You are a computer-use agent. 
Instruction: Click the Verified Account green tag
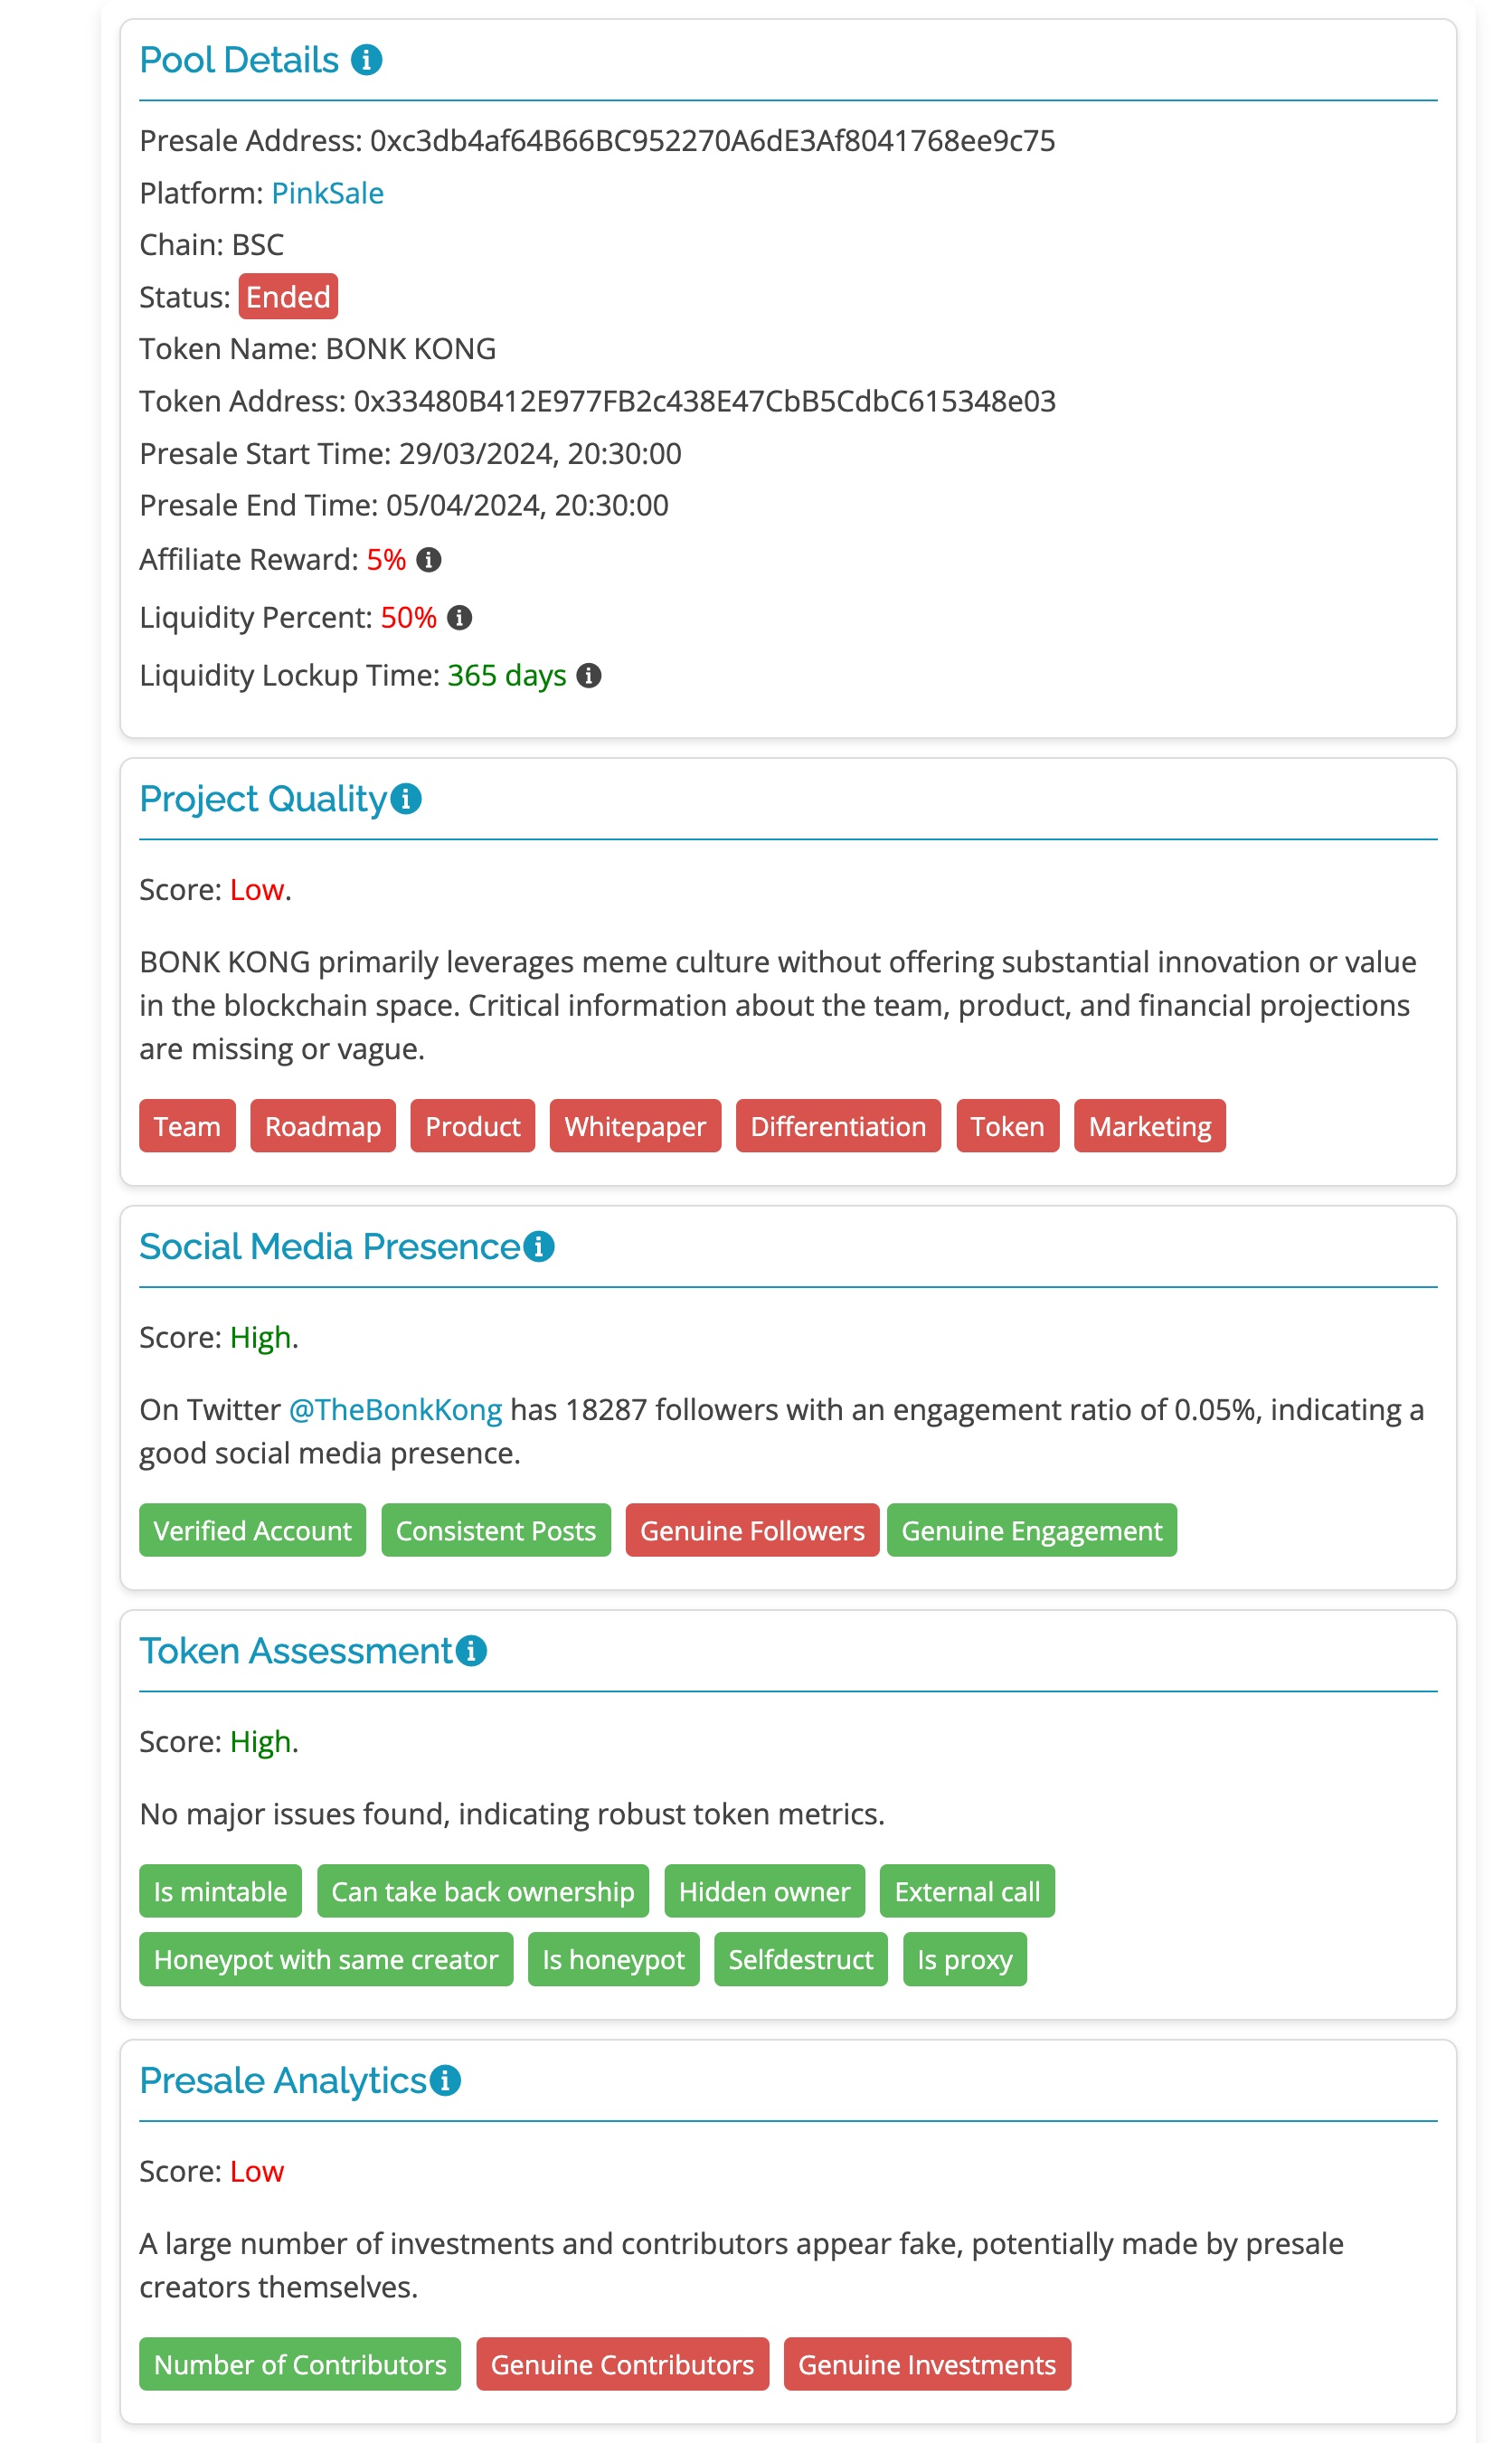[x=252, y=1531]
